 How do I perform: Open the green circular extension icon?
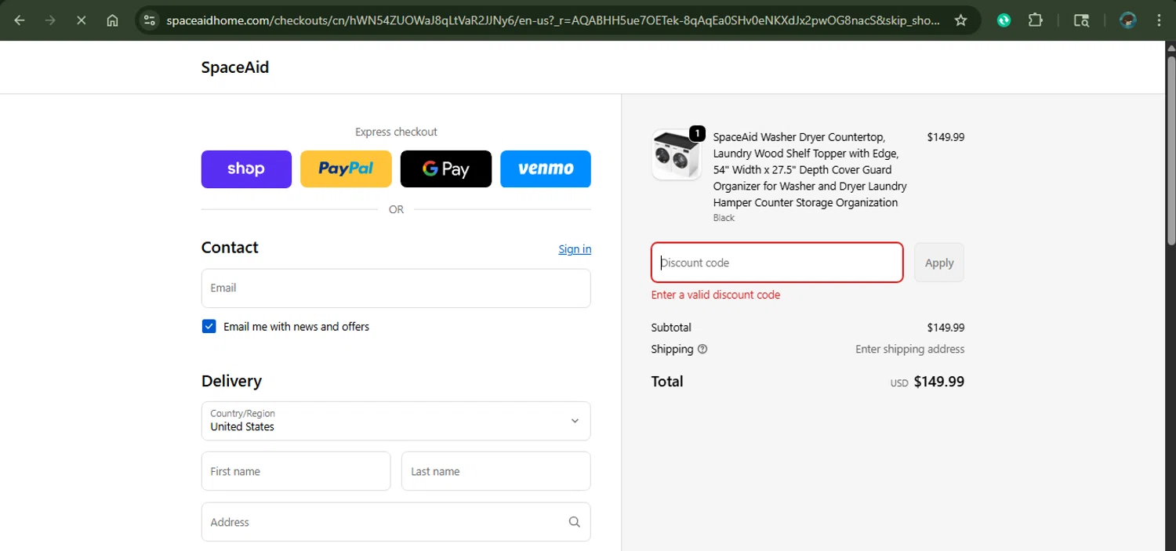click(1004, 20)
